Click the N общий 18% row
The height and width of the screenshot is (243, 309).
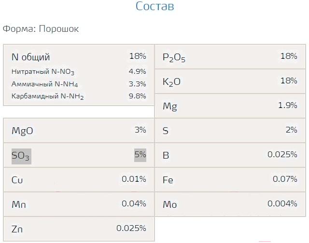(x=79, y=57)
